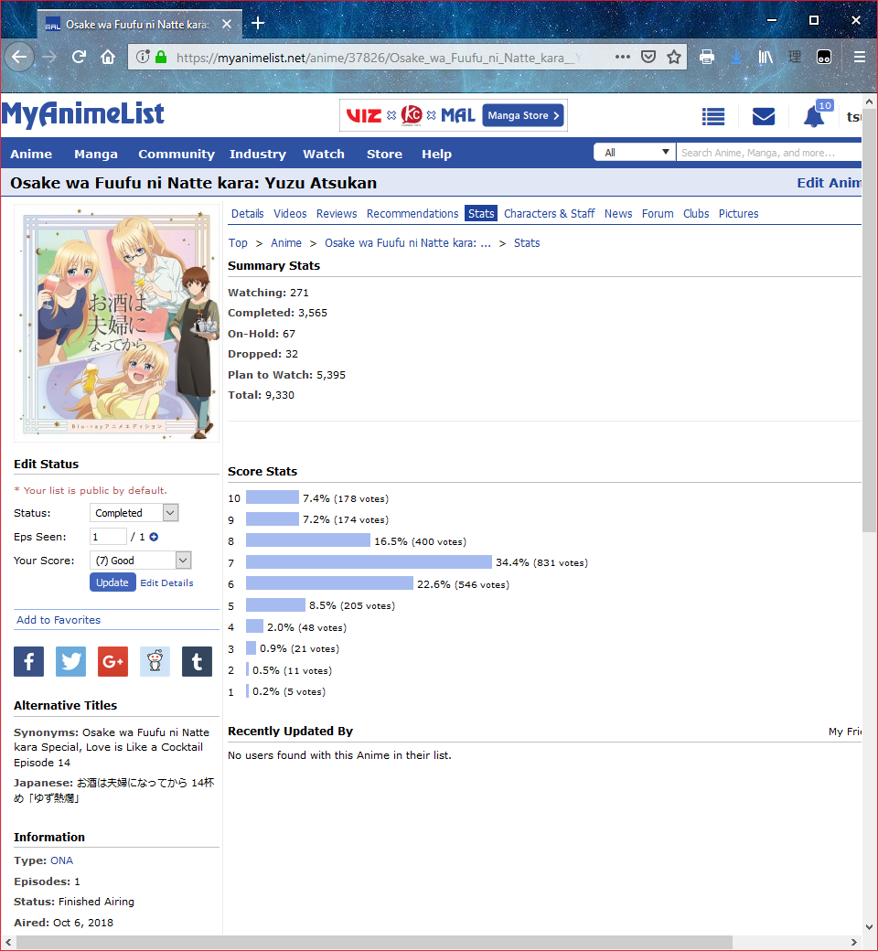Share on Reddit icon
Viewport: 878px width, 951px height.
point(155,661)
